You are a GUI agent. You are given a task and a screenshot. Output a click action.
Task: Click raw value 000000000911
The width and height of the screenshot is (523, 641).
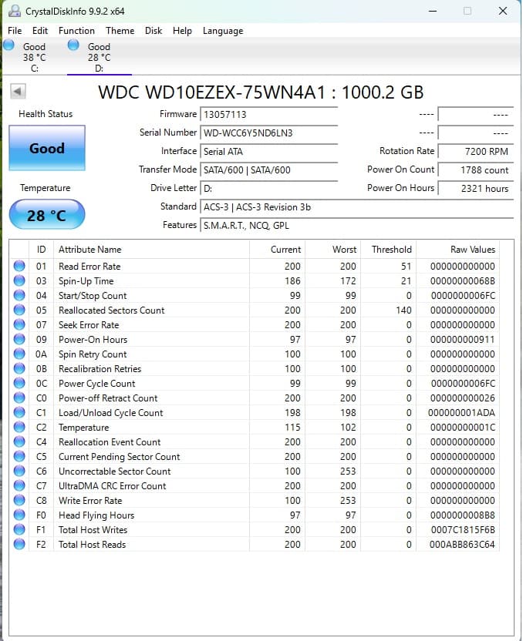pyautogui.click(x=462, y=340)
